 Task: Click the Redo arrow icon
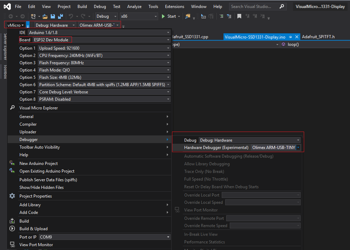[83, 16]
